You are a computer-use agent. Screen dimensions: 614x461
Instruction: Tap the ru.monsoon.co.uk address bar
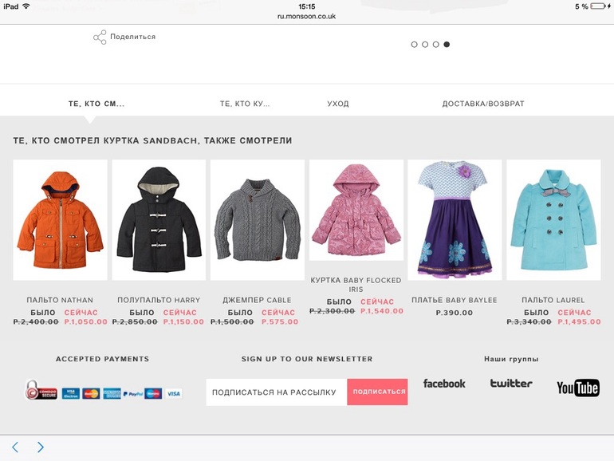[307, 17]
